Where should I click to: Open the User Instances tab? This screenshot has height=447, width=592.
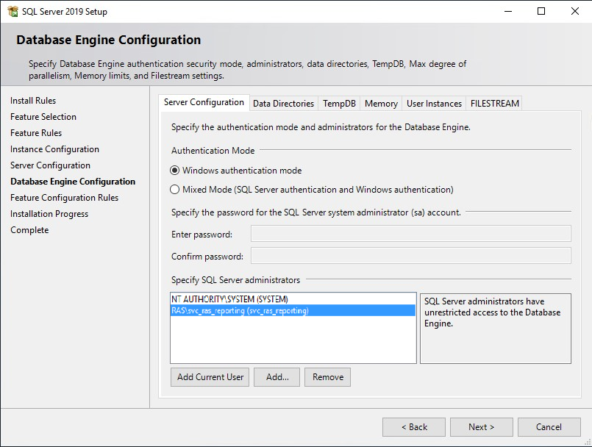[434, 104]
